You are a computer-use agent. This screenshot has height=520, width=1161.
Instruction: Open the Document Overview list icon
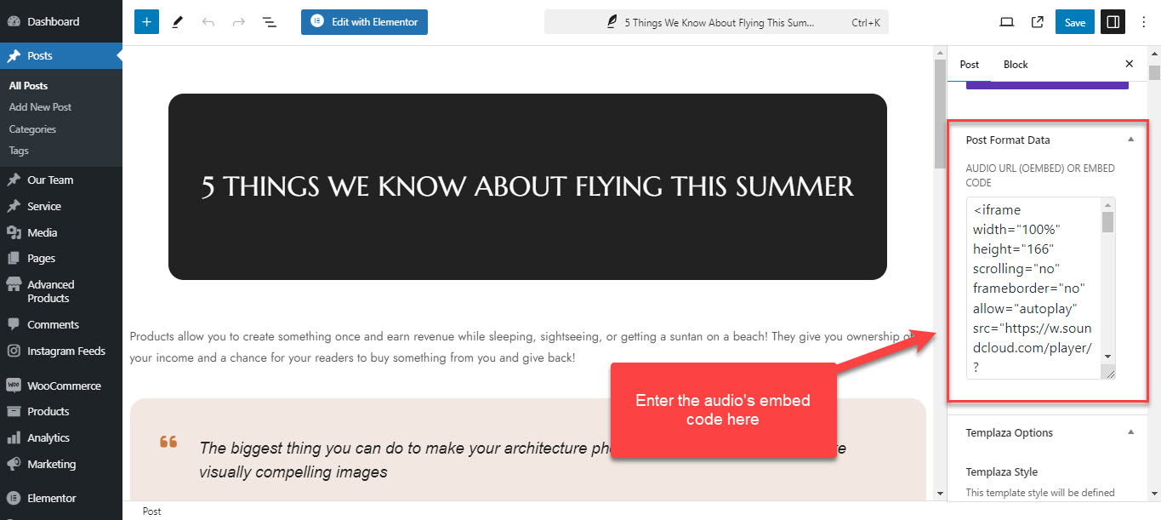(x=270, y=22)
